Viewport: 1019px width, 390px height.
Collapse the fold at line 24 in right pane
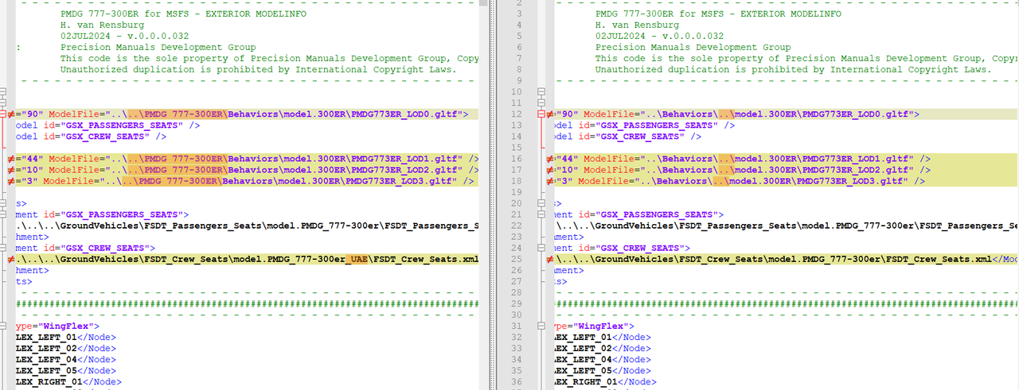coord(541,248)
